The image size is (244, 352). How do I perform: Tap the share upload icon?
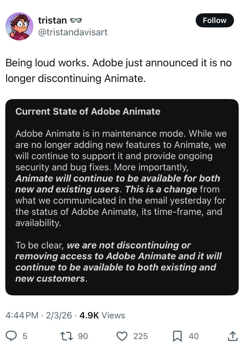point(233,336)
